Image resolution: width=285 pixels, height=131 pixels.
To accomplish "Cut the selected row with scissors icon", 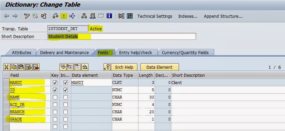I will click(x=6, y=67).
